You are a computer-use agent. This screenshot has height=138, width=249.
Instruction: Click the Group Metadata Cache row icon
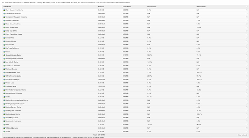4,55
